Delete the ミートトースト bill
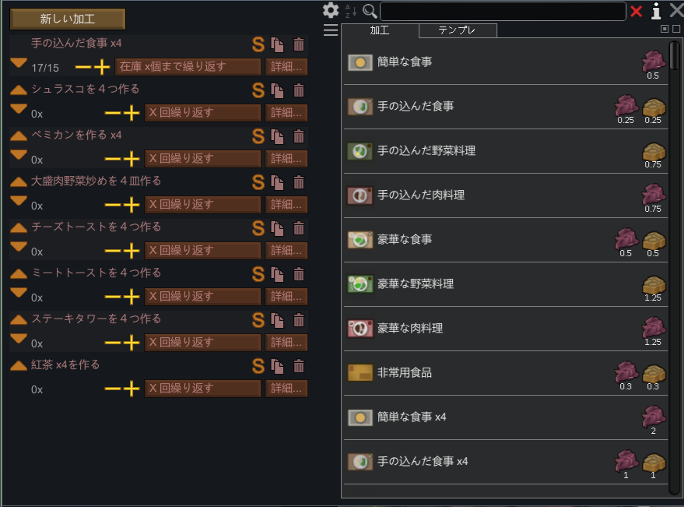This screenshot has width=684, height=507. (x=299, y=274)
